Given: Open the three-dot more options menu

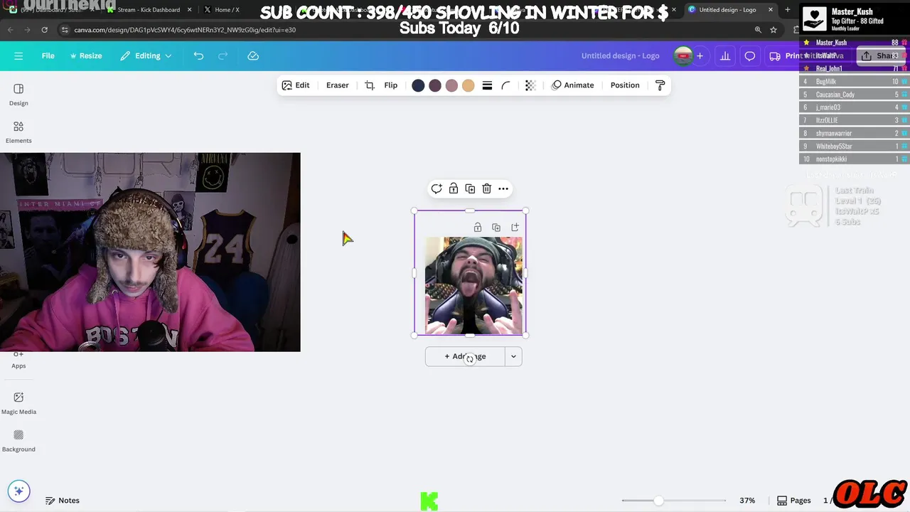Looking at the screenshot, I should pyautogui.click(x=503, y=188).
